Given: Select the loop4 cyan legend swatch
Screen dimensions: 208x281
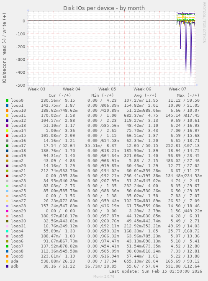Looking at the screenshot, I should [7, 231].
